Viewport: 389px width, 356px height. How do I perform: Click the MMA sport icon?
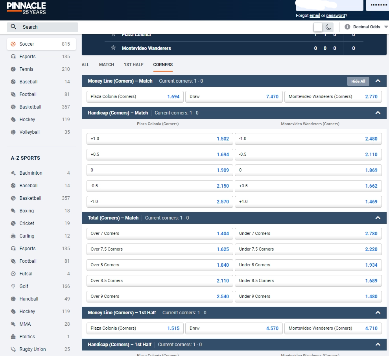pyautogui.click(x=12, y=324)
